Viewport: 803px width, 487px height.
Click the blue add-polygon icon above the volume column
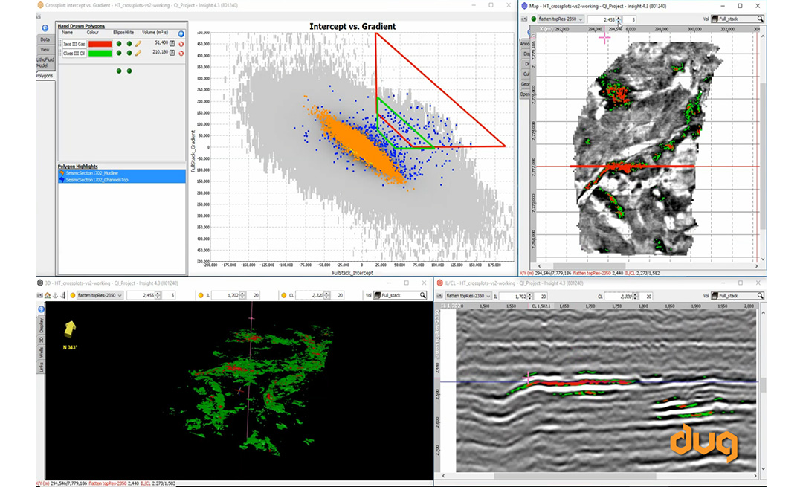tap(181, 33)
